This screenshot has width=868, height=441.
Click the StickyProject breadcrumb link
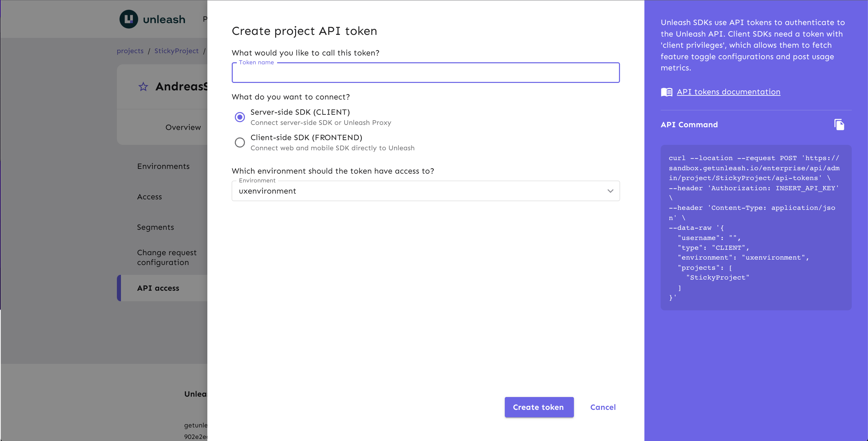tap(176, 51)
